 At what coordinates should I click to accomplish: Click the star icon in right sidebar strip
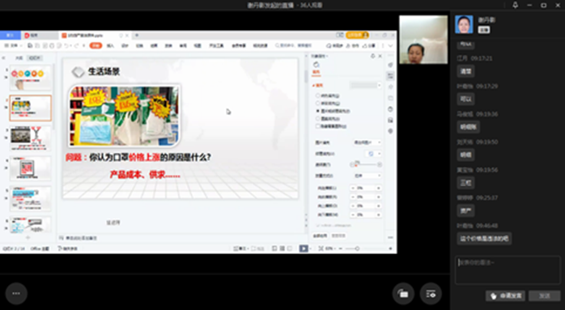[x=391, y=87]
